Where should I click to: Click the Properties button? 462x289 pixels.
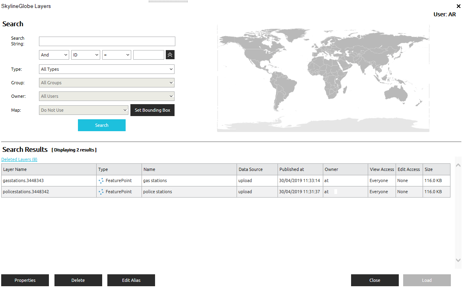pos(25,280)
